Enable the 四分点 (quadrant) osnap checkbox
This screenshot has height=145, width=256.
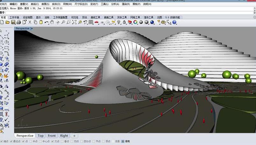tap(82, 141)
